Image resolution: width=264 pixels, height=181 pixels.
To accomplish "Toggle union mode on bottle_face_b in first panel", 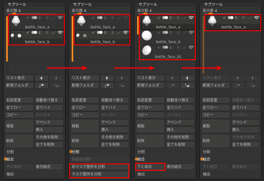I will (34, 32).
